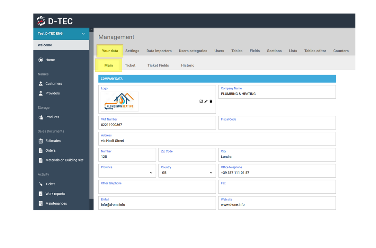Open Estimates under Sales Documents
The height and width of the screenshot is (248, 376).
coord(53,141)
